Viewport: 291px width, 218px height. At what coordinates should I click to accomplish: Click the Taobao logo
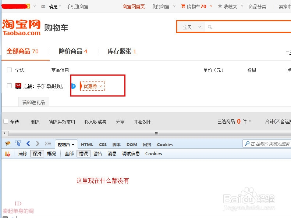coord(21,28)
